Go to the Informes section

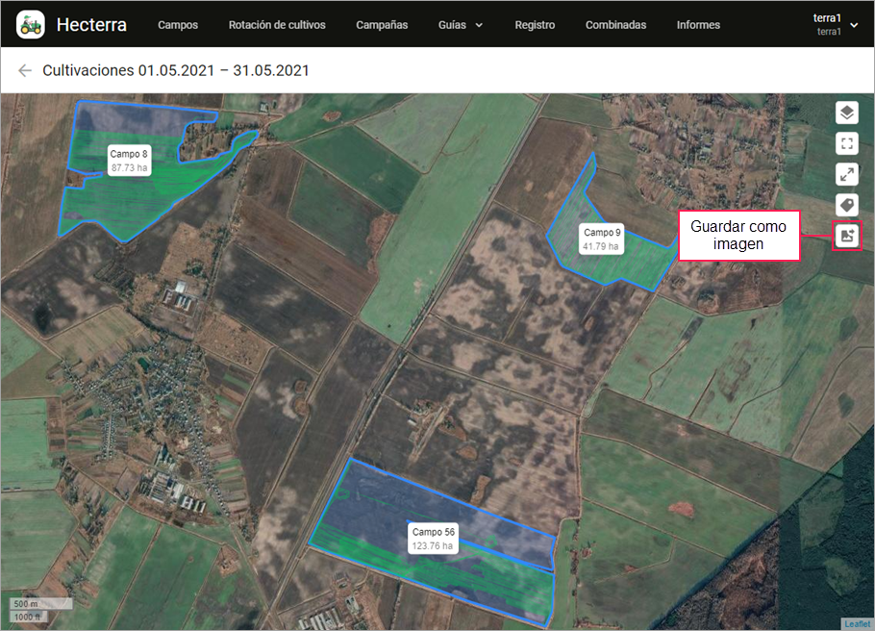(698, 25)
